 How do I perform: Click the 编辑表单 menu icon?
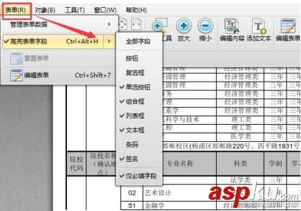click(16, 75)
